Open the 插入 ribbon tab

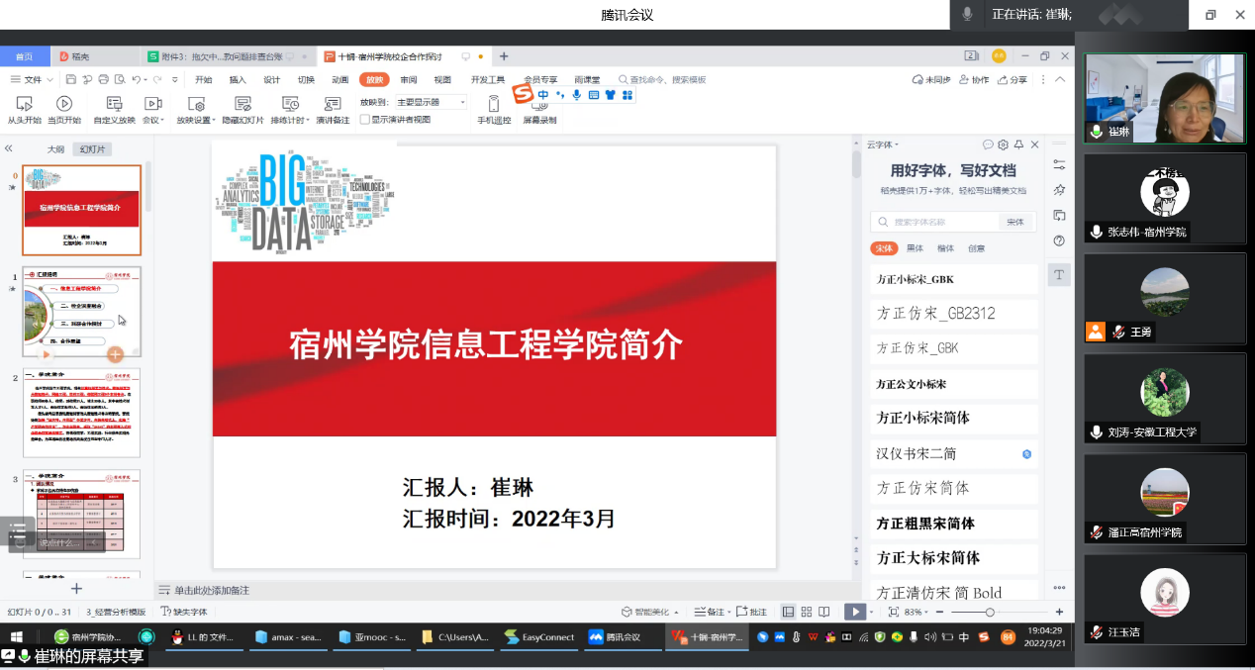click(238, 80)
